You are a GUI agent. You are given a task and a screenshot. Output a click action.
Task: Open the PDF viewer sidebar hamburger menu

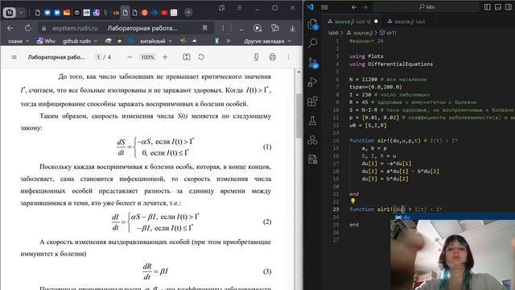coord(14,57)
